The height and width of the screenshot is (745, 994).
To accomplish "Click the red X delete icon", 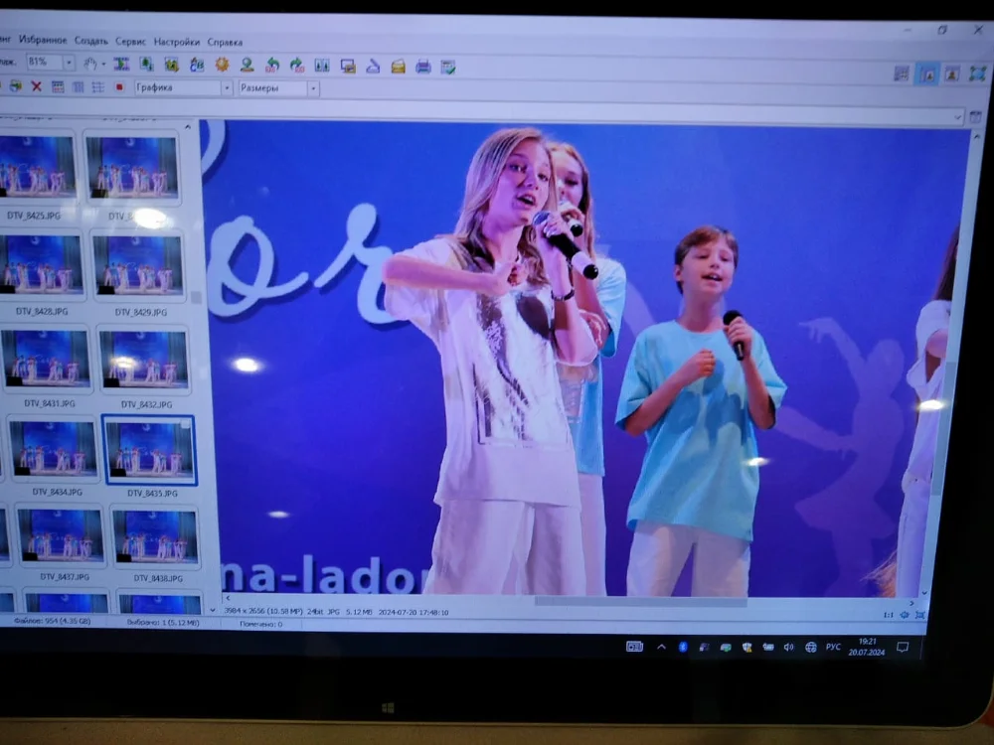I will [37, 87].
